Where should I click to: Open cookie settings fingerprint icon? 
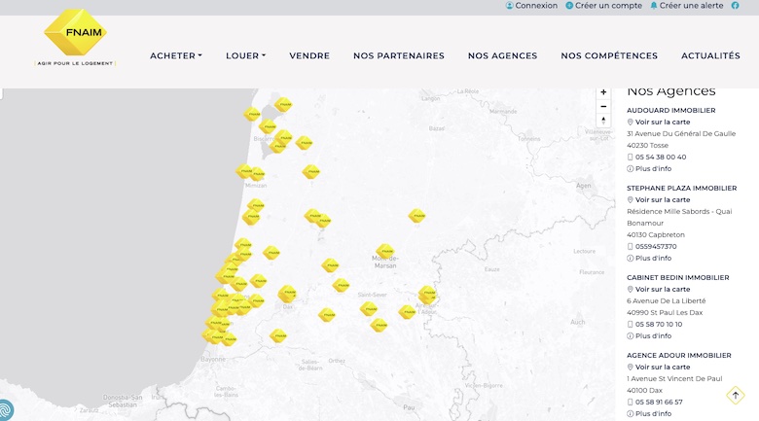[5, 411]
